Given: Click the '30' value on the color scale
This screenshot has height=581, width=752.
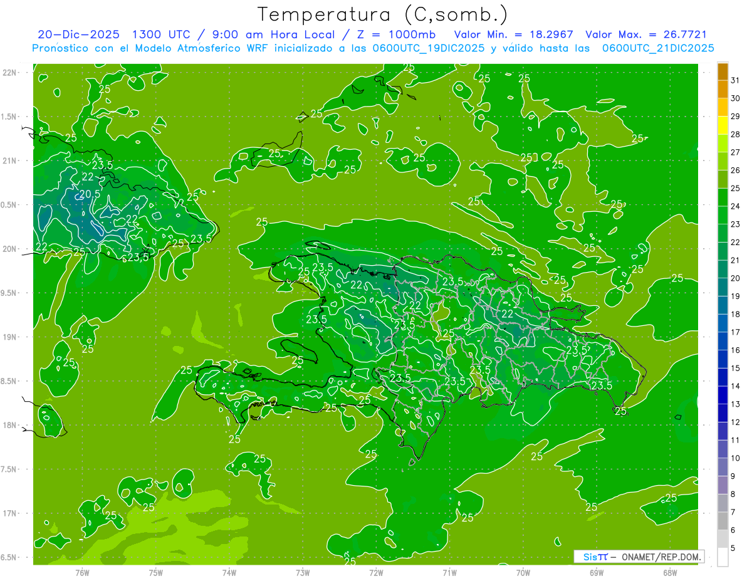Looking at the screenshot, I should pyautogui.click(x=735, y=98).
